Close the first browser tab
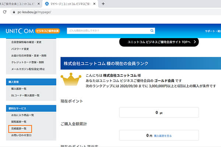The width and height of the screenshot is (221, 147). point(38,4)
